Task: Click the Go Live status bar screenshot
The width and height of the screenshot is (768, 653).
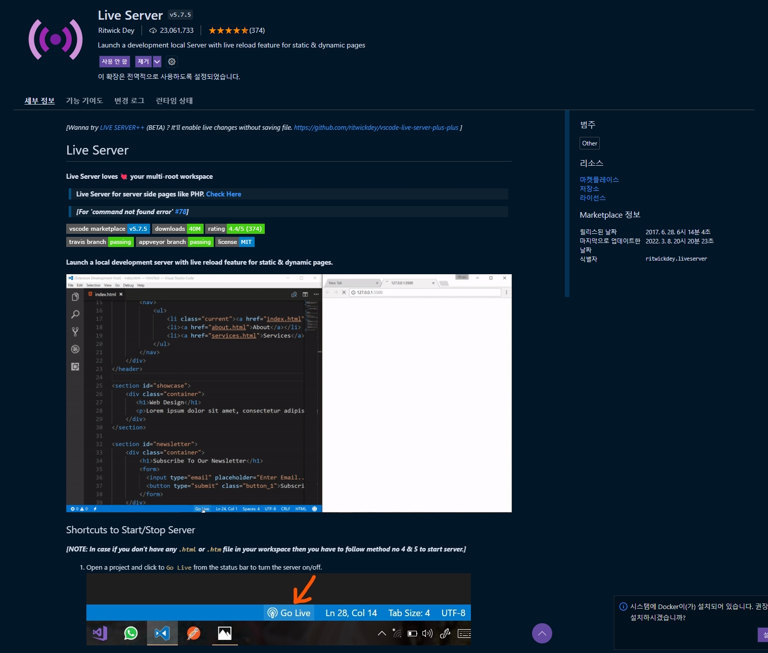Action: point(278,609)
